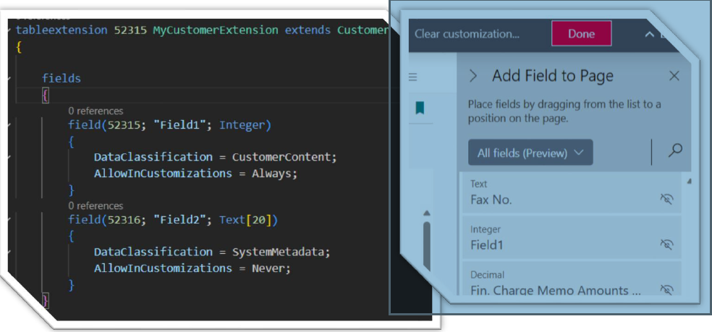Collapse panel with chevron beside Add Field to Page
Viewport: 712px width, 332px height.
(x=473, y=76)
